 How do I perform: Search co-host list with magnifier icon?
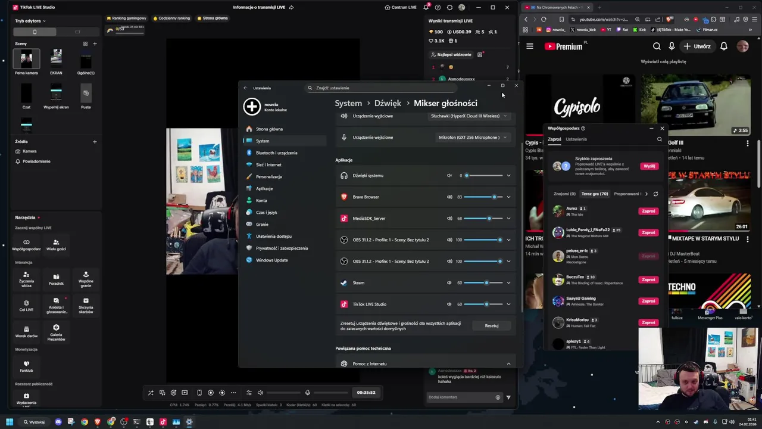click(659, 139)
